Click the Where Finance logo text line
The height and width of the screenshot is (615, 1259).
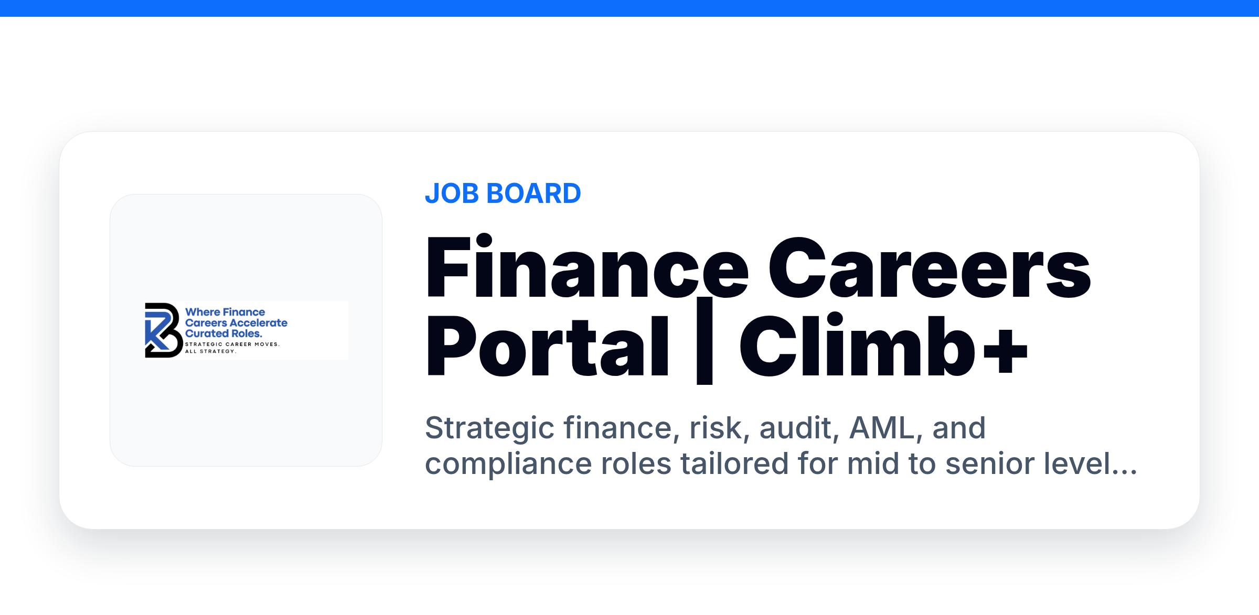tap(225, 312)
